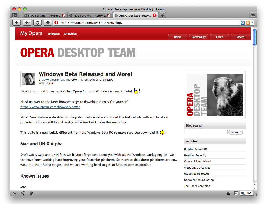Image resolution: width=267 pixels, height=204 pixels.
Task: Open Usage report results article
Action: tap(197, 174)
